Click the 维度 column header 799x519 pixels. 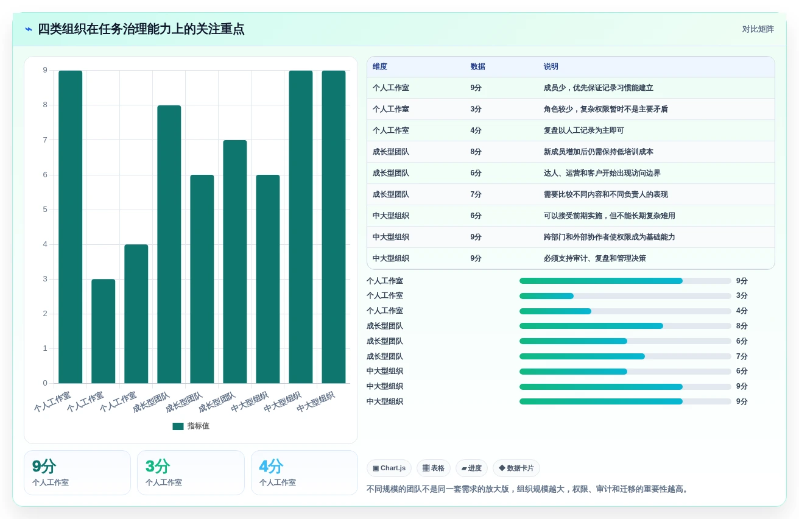tap(380, 66)
